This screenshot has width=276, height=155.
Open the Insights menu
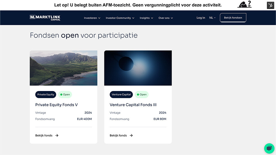click(146, 18)
